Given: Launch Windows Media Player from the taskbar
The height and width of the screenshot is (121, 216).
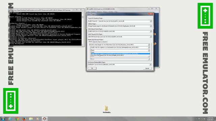Looking at the screenshot, I should pos(37,119).
